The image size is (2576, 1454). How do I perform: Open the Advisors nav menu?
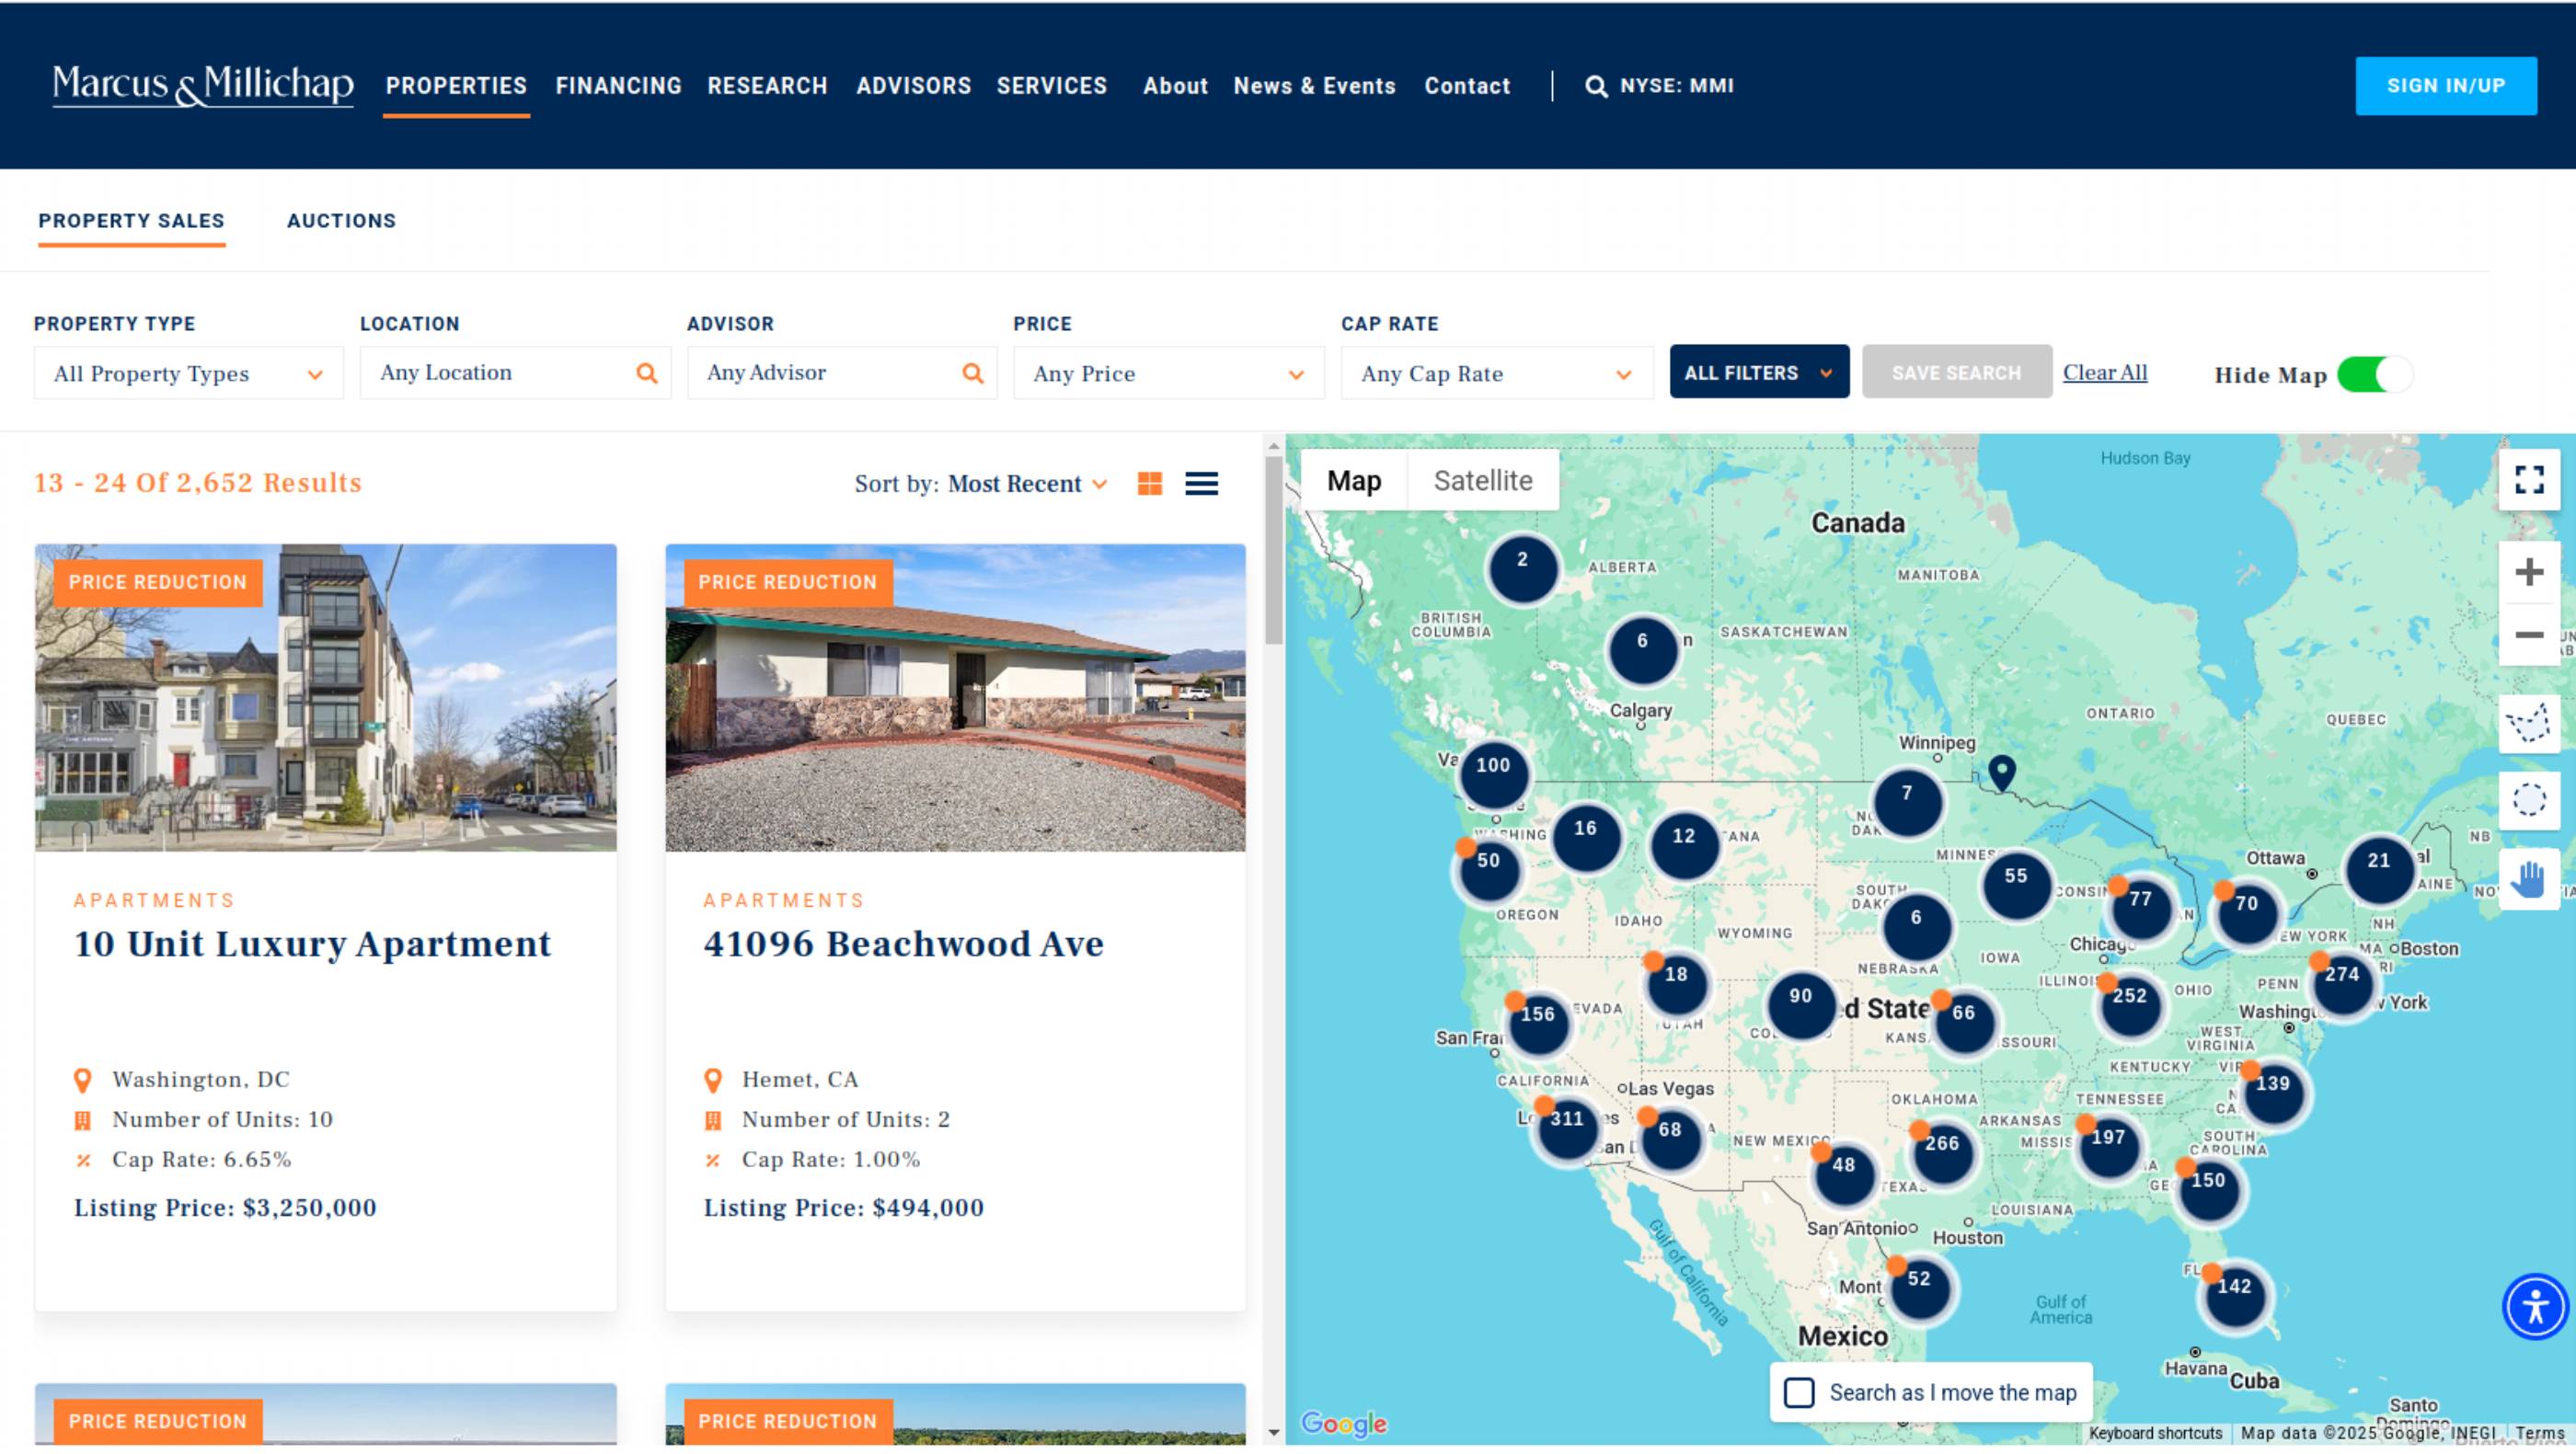[x=913, y=86]
